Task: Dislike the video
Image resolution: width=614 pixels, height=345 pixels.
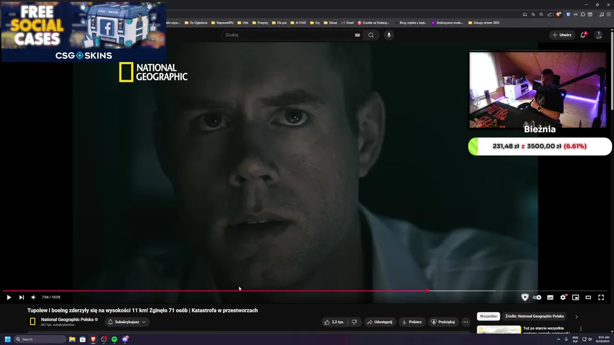Action: coord(354,322)
